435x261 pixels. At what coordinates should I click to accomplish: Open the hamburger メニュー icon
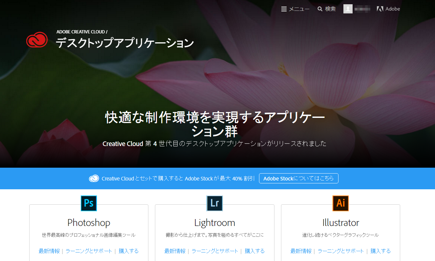click(284, 9)
